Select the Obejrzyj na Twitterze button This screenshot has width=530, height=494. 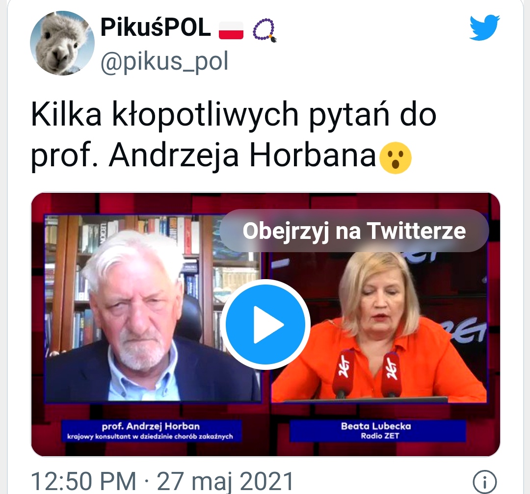pos(354,231)
